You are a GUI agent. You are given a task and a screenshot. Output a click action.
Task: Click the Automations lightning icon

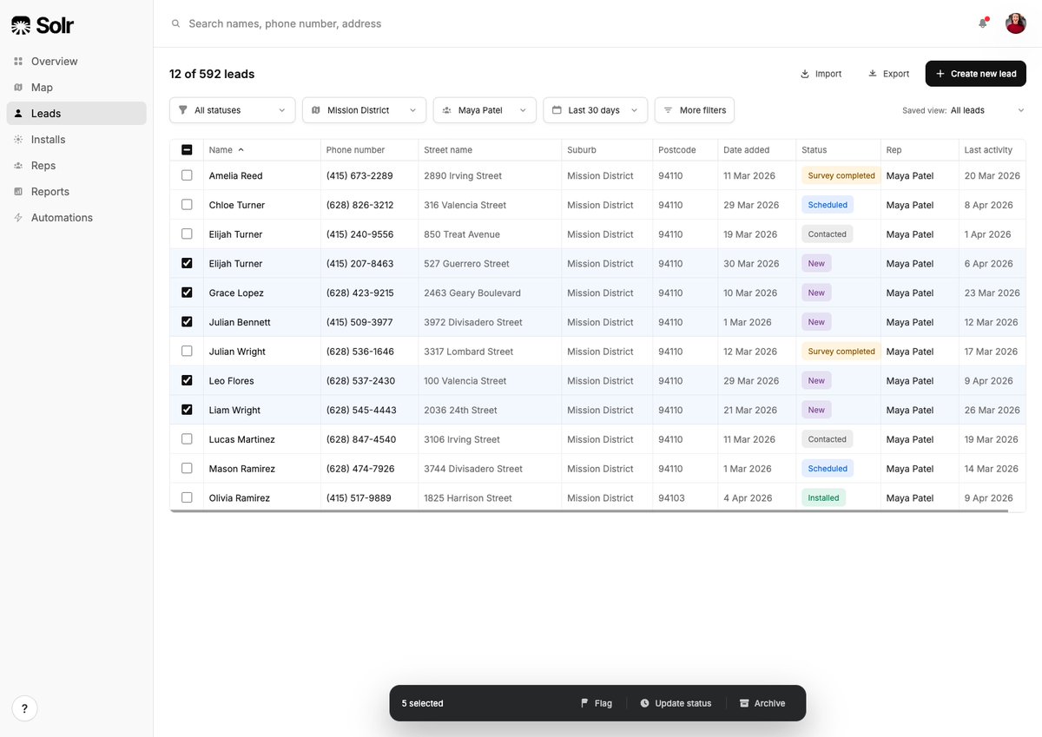point(18,218)
